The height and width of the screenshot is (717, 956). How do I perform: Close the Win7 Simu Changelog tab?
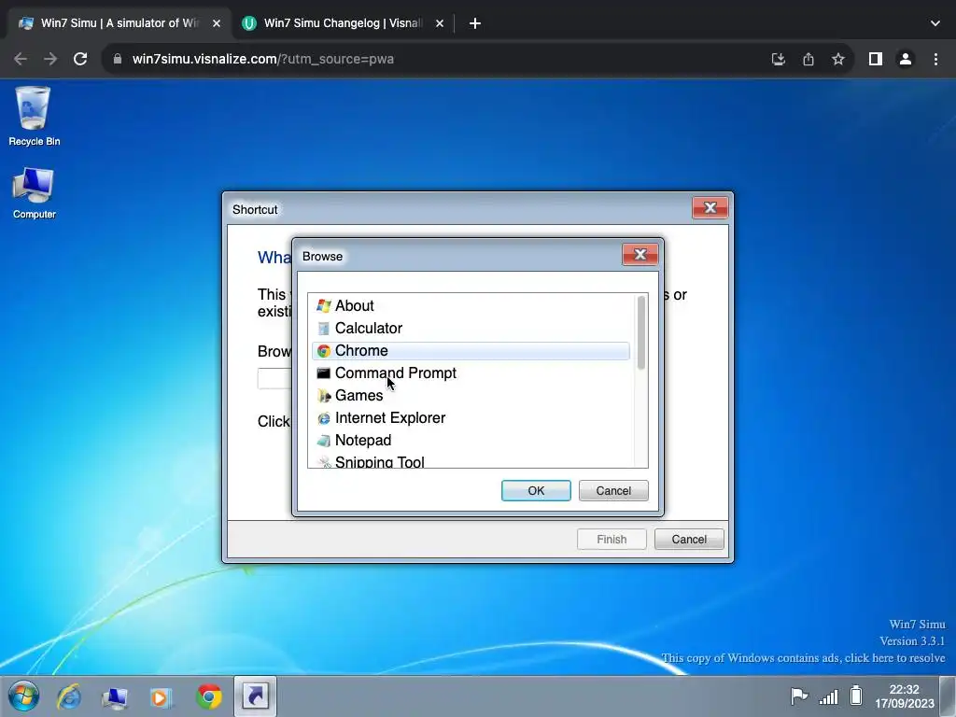point(440,23)
